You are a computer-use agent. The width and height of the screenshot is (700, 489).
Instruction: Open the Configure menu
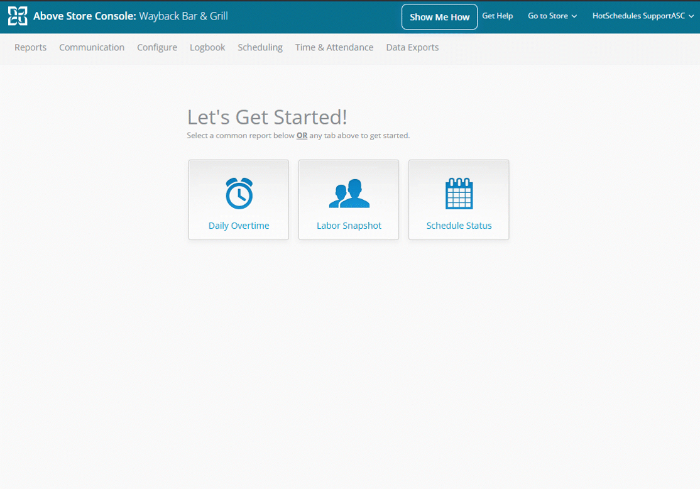coord(156,47)
